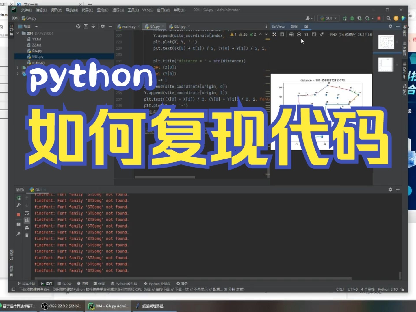Toggle scroll-to-end in console output
Image resolution: width=416 pixels, height=312 pixels.
(27, 220)
